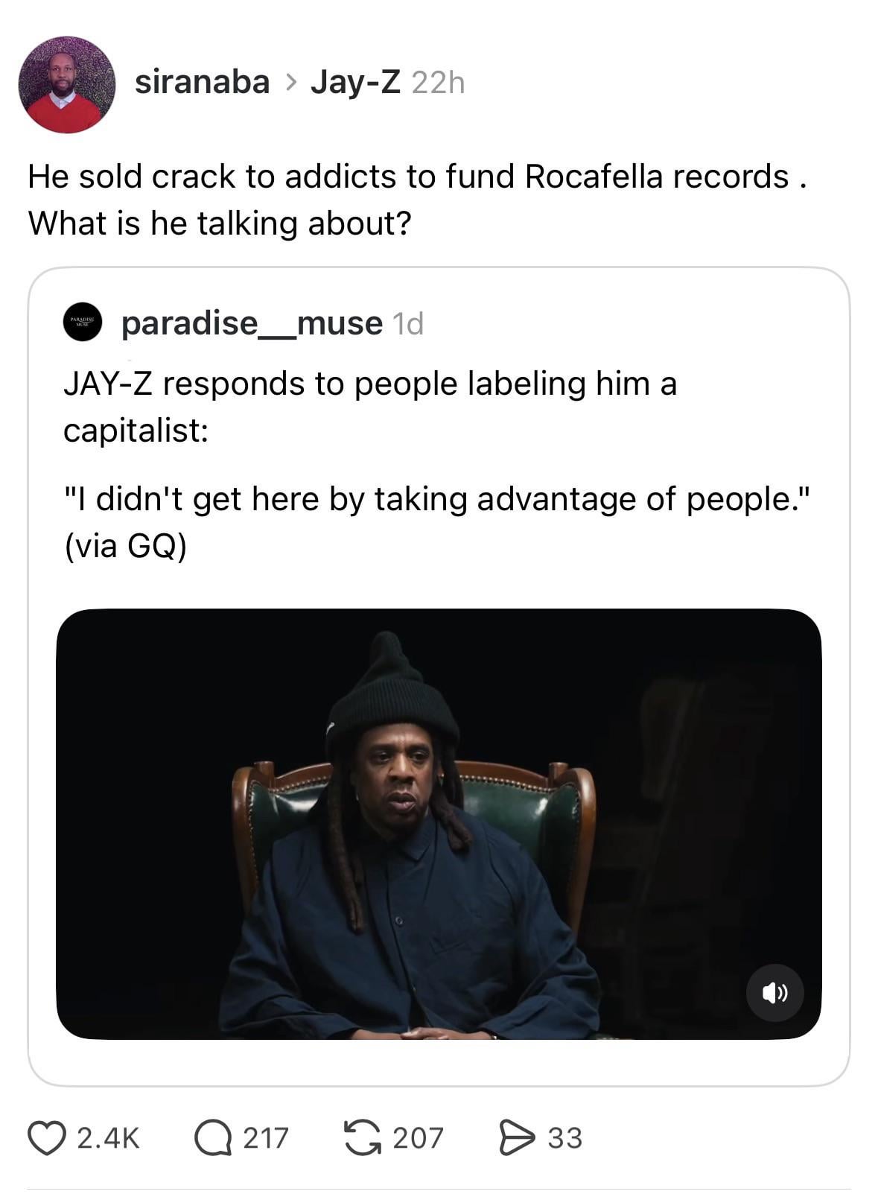View the 217 replies count

tap(266, 1138)
